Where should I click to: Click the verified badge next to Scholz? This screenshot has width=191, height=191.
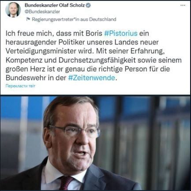(88, 5)
